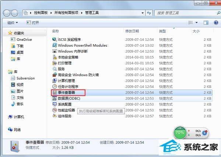Click 管理工具 in the breadcrumb
Screen dimensions: 221x157
coord(92,13)
